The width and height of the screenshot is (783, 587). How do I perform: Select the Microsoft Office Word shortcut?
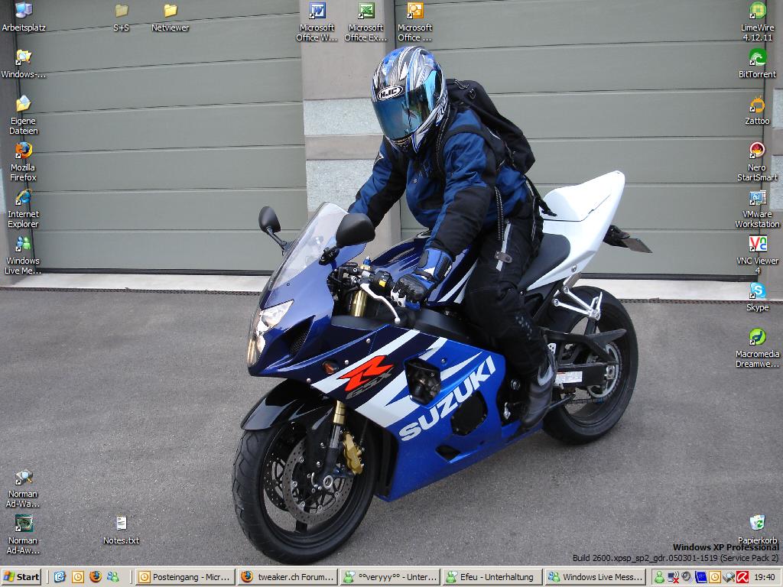(317, 11)
